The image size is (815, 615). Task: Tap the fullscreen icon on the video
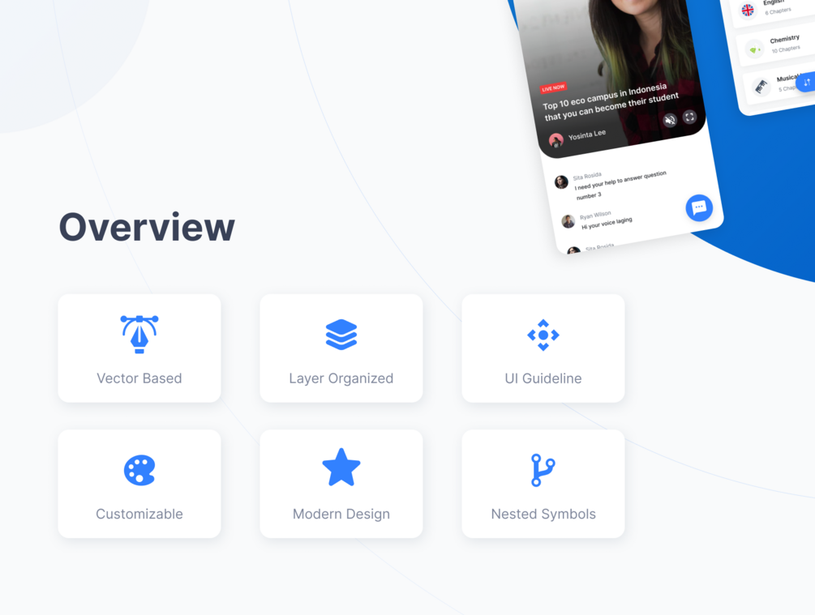point(690,117)
